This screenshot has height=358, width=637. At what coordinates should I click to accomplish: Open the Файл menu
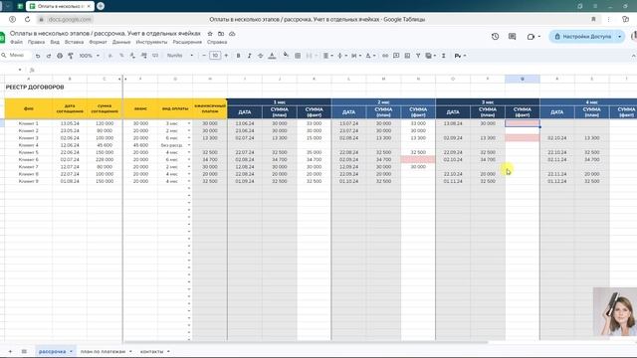click(16, 42)
